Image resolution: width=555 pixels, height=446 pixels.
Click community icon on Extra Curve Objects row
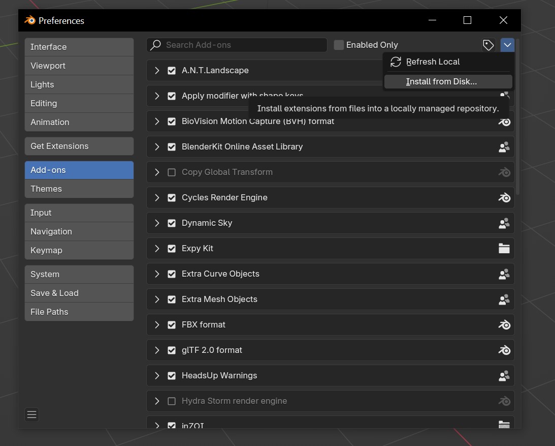point(504,274)
